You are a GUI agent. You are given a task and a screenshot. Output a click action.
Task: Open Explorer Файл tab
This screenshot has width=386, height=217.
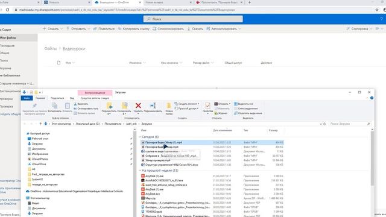point(27,98)
